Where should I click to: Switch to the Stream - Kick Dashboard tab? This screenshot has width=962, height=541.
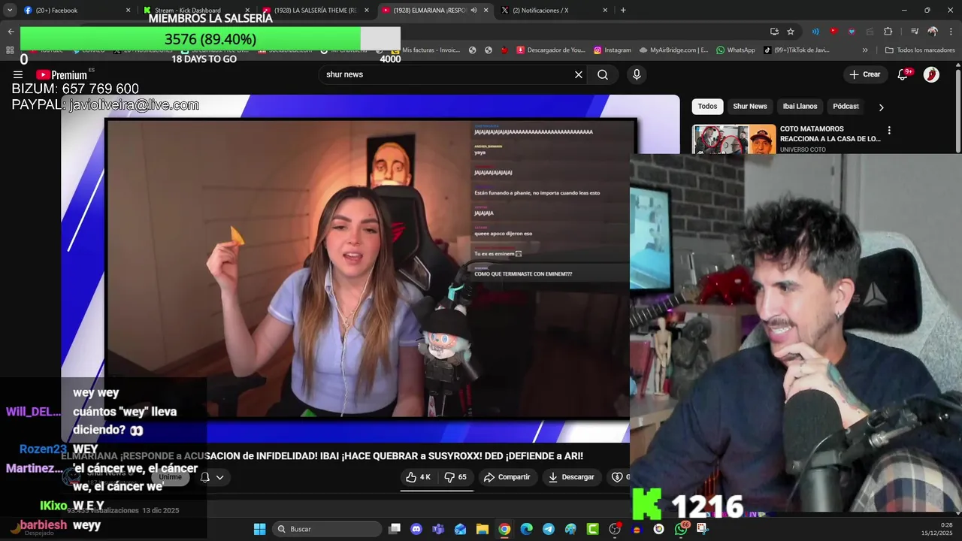coord(197,10)
